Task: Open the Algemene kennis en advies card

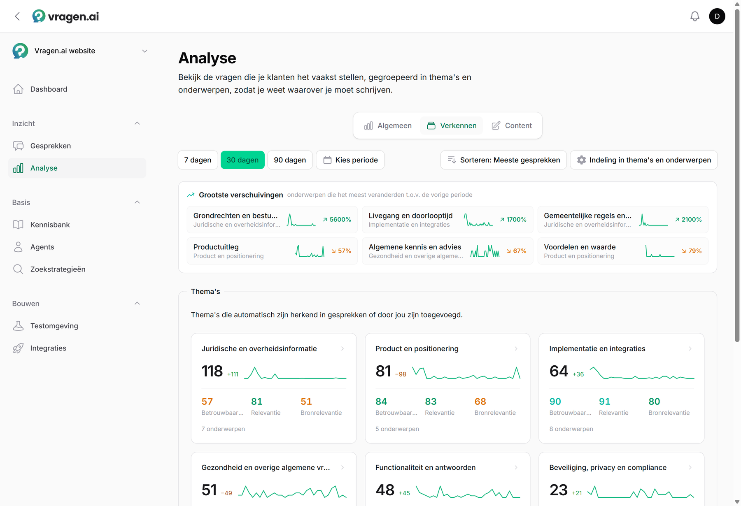Action: coord(447,251)
